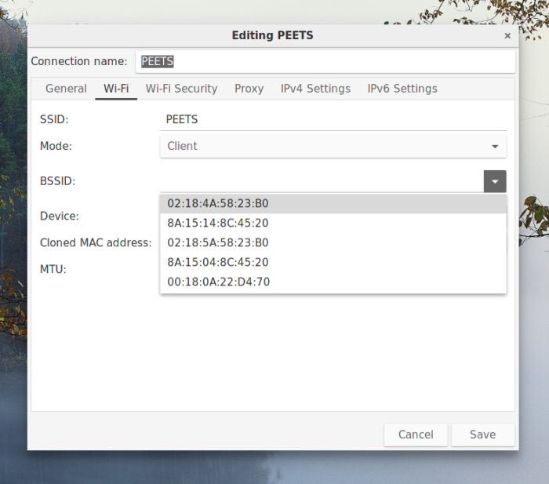Image resolution: width=549 pixels, height=484 pixels.
Task: Select the Wi-Fi tab
Action: tap(116, 89)
